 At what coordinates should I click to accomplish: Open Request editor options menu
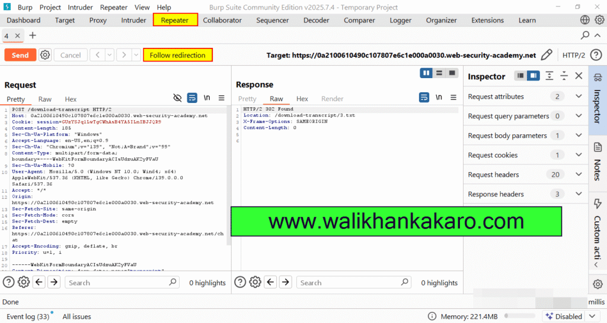tap(222, 98)
